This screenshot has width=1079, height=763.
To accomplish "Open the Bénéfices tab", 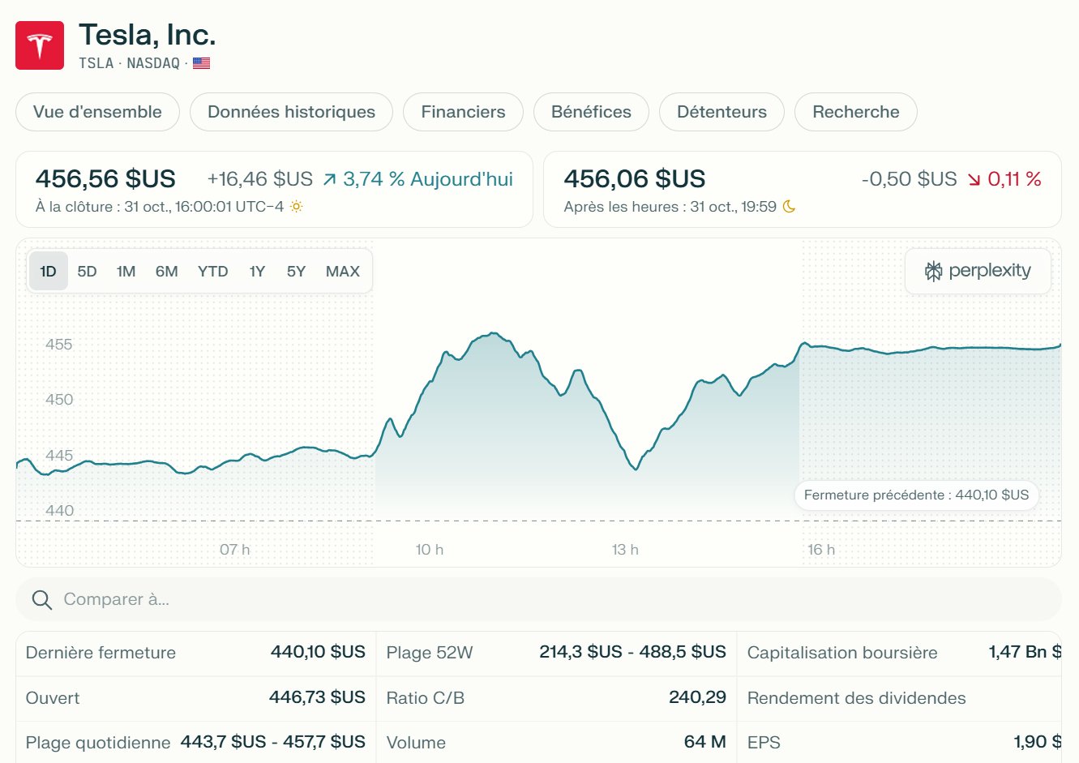I will (591, 112).
